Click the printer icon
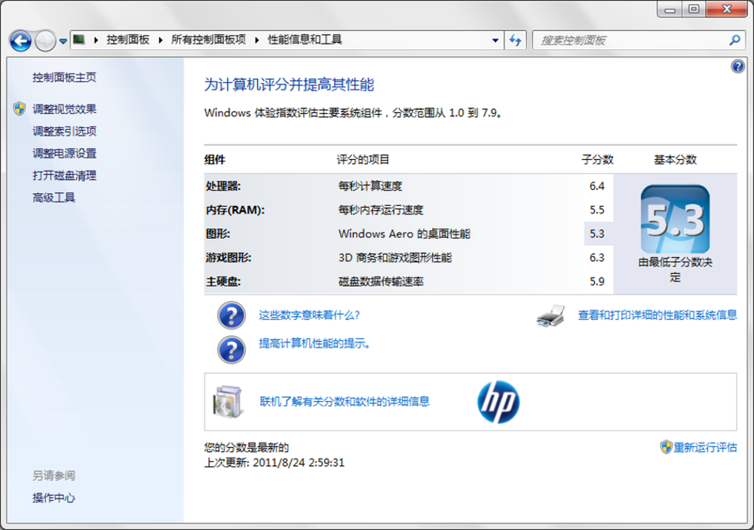The image size is (754, 530). pyautogui.click(x=550, y=315)
